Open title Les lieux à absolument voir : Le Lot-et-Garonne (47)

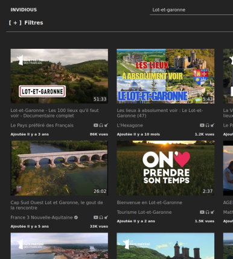[x=160, y=113]
